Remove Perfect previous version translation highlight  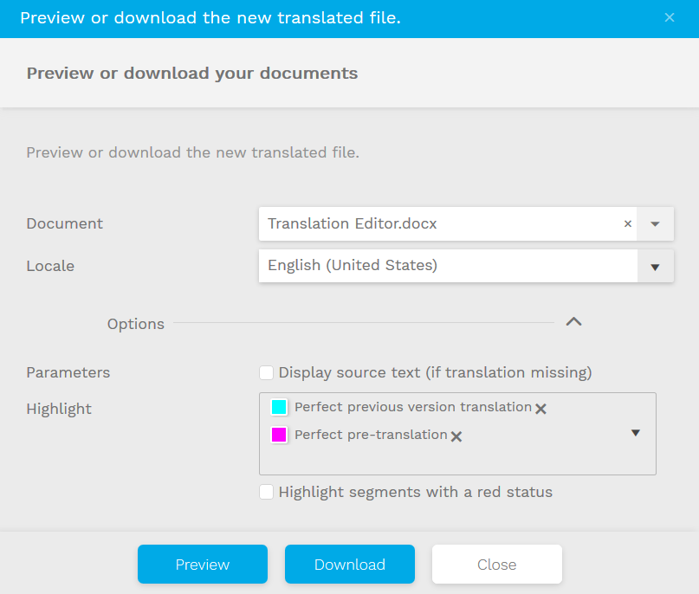540,409
